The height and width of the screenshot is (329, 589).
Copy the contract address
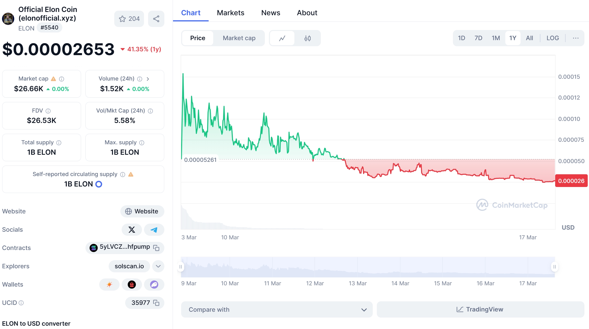pyautogui.click(x=156, y=248)
